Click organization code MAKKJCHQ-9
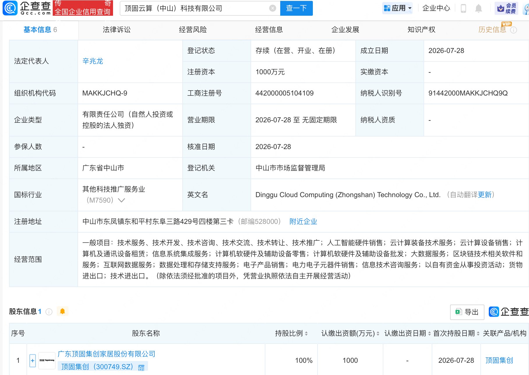The width and height of the screenshot is (529, 375). [105, 93]
